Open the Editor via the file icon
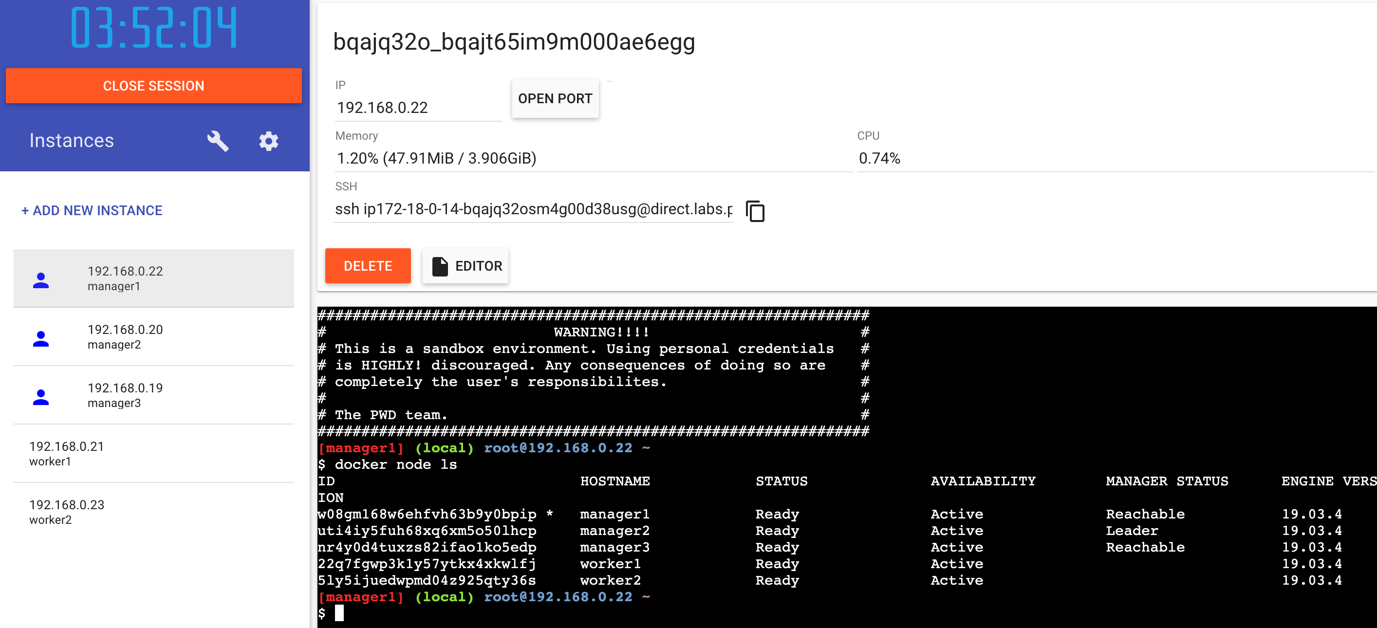1377x628 pixels. (x=439, y=266)
